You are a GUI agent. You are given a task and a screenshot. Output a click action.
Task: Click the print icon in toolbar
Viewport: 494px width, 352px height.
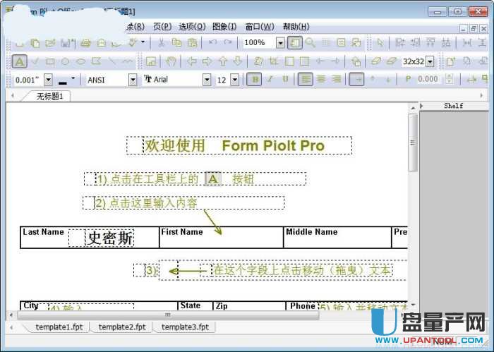pyautogui.click(x=85, y=43)
